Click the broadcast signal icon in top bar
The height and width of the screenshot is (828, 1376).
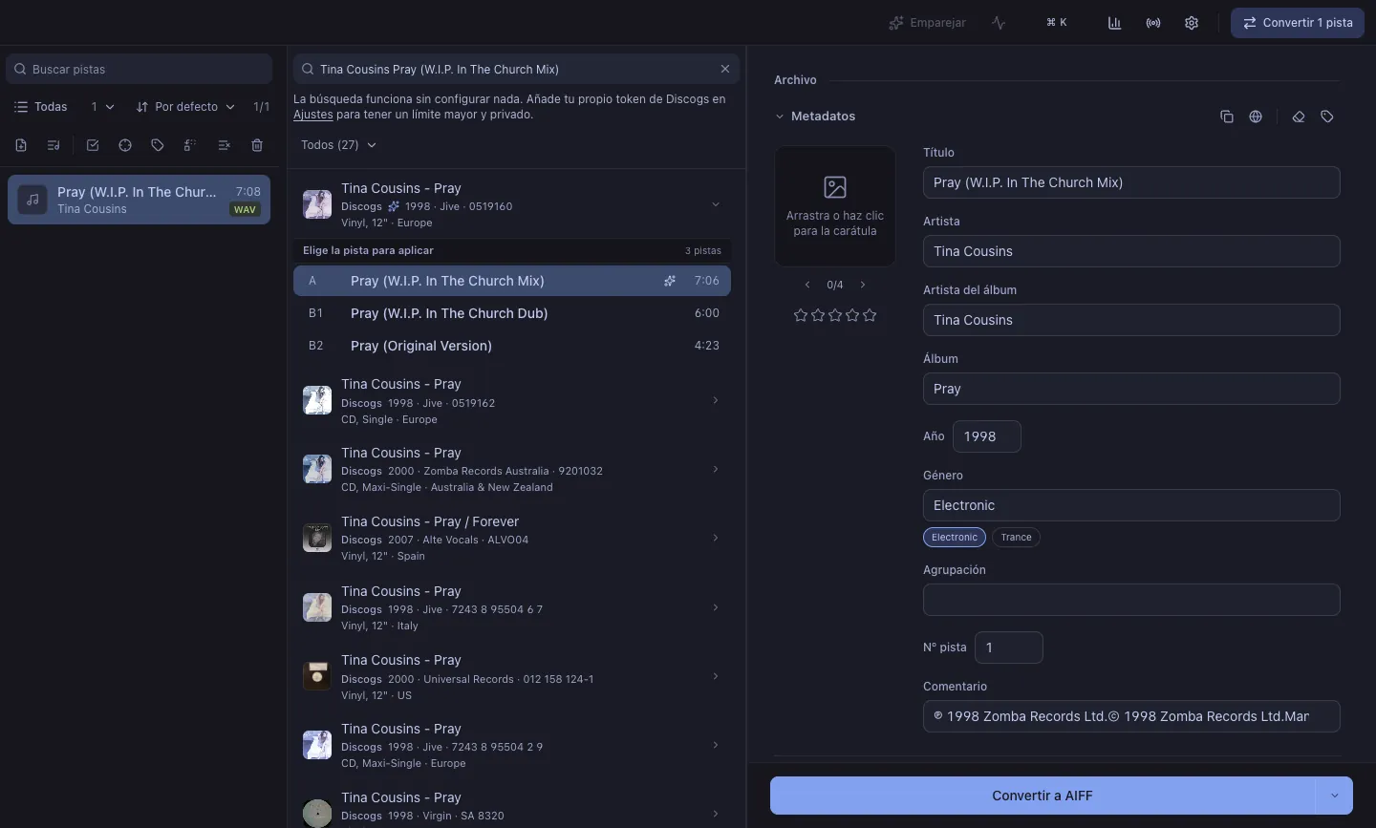tap(1153, 23)
